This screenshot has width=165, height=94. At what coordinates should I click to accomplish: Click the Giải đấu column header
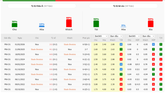tap(7, 38)
